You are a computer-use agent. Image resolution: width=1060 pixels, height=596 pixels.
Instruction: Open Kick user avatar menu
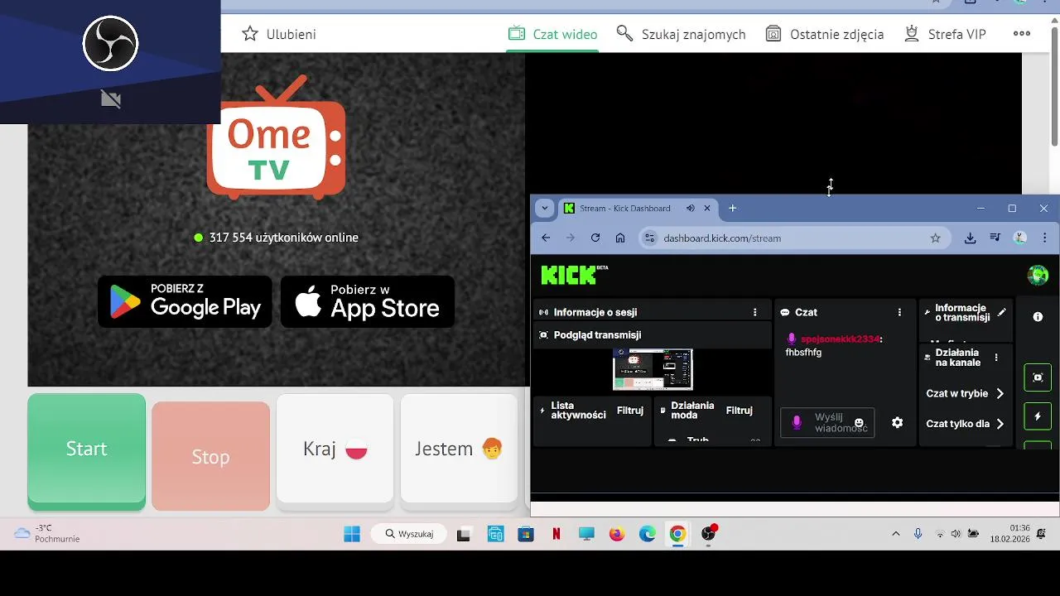[x=1038, y=275]
